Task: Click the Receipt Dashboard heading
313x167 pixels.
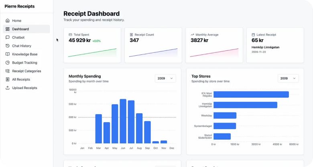Action: coord(91,14)
